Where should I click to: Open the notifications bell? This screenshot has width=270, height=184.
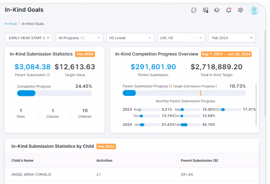(x=229, y=10)
